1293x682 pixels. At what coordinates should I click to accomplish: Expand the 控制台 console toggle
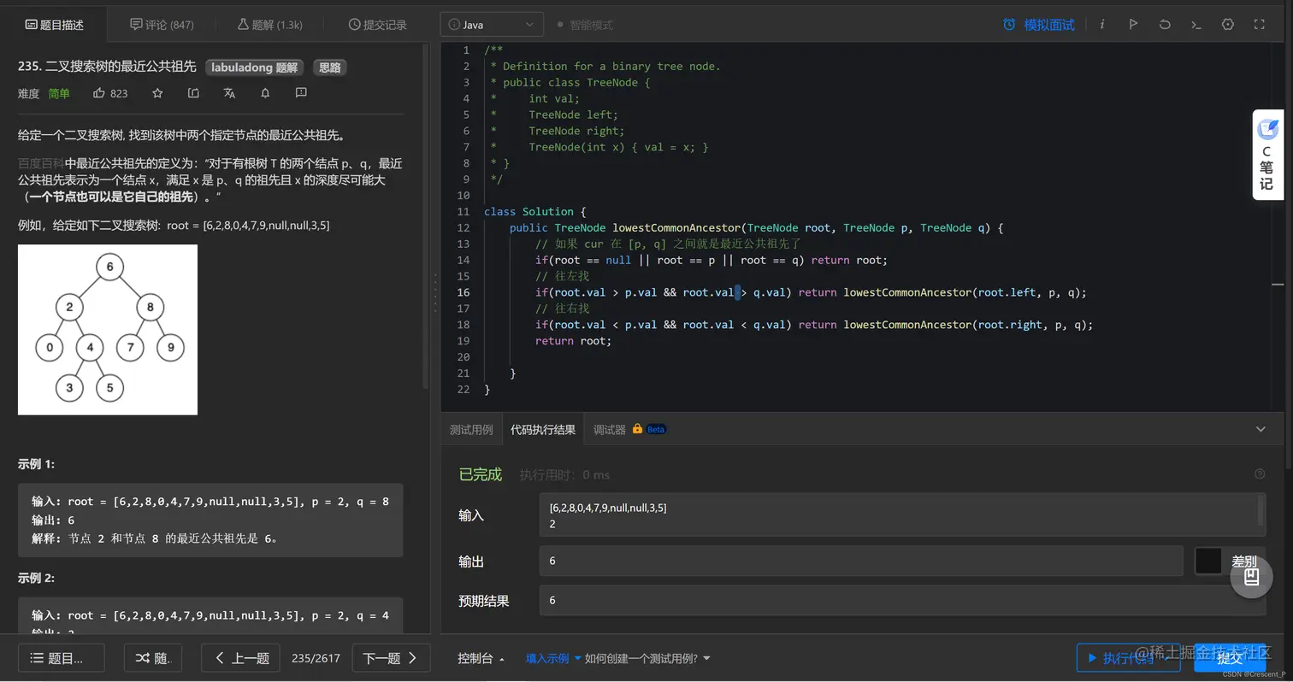(x=481, y=658)
